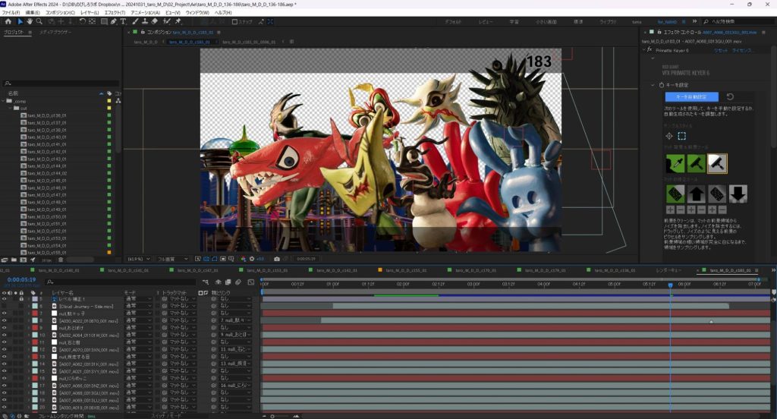Click the Primatte clean foreground roller tool
Screen dimensions: 777x419
point(717,164)
